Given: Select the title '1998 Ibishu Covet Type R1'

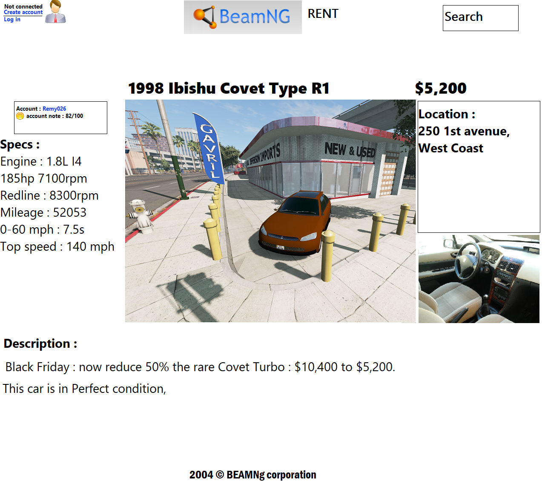Looking at the screenshot, I should (x=229, y=89).
